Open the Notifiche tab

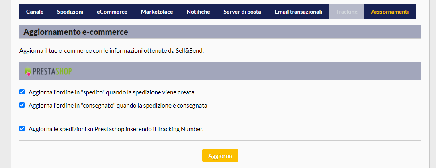tap(198, 12)
